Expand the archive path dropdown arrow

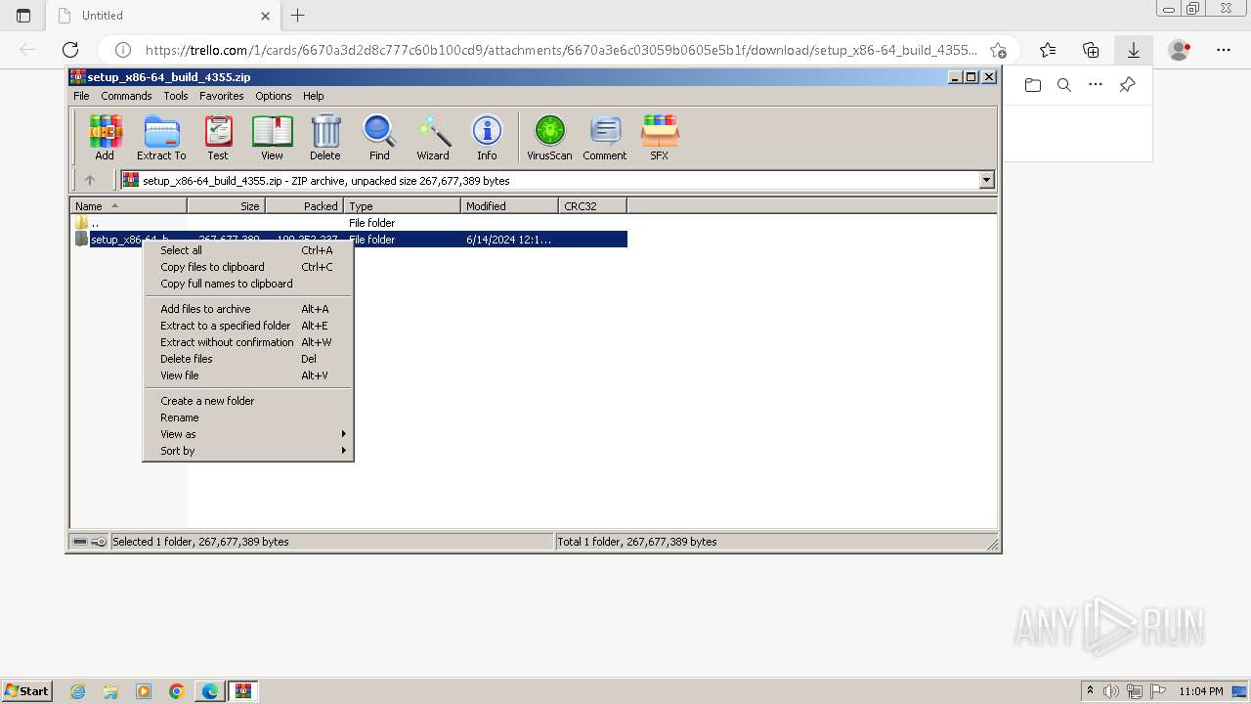click(x=986, y=180)
